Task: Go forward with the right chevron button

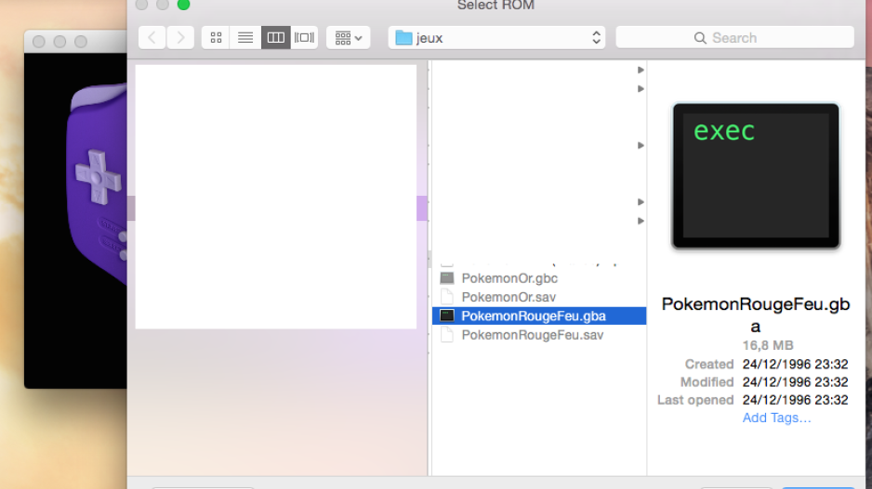Action: pos(180,38)
